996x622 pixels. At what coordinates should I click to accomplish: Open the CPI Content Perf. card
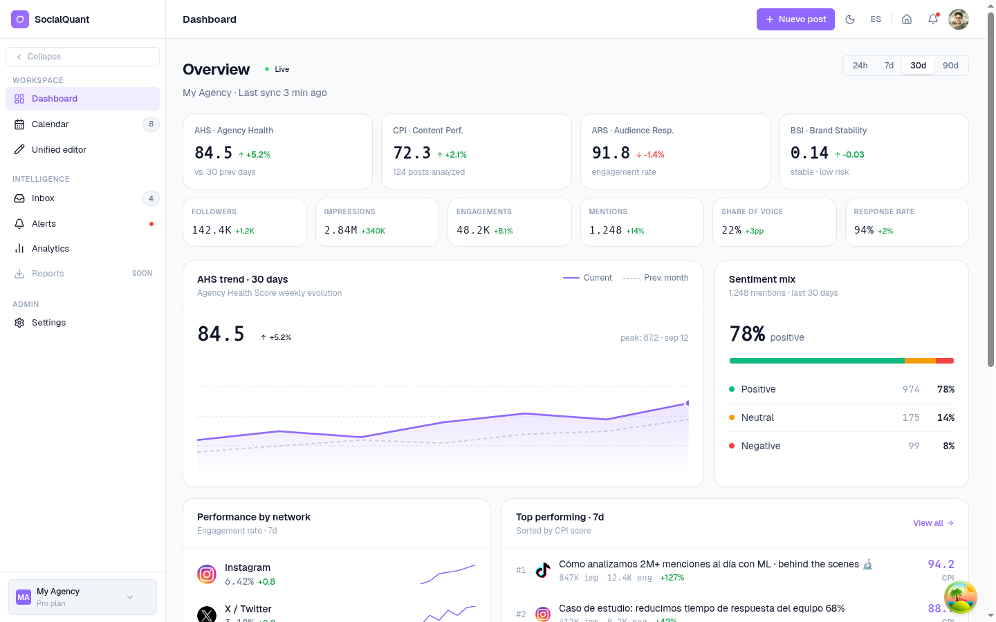click(x=477, y=151)
